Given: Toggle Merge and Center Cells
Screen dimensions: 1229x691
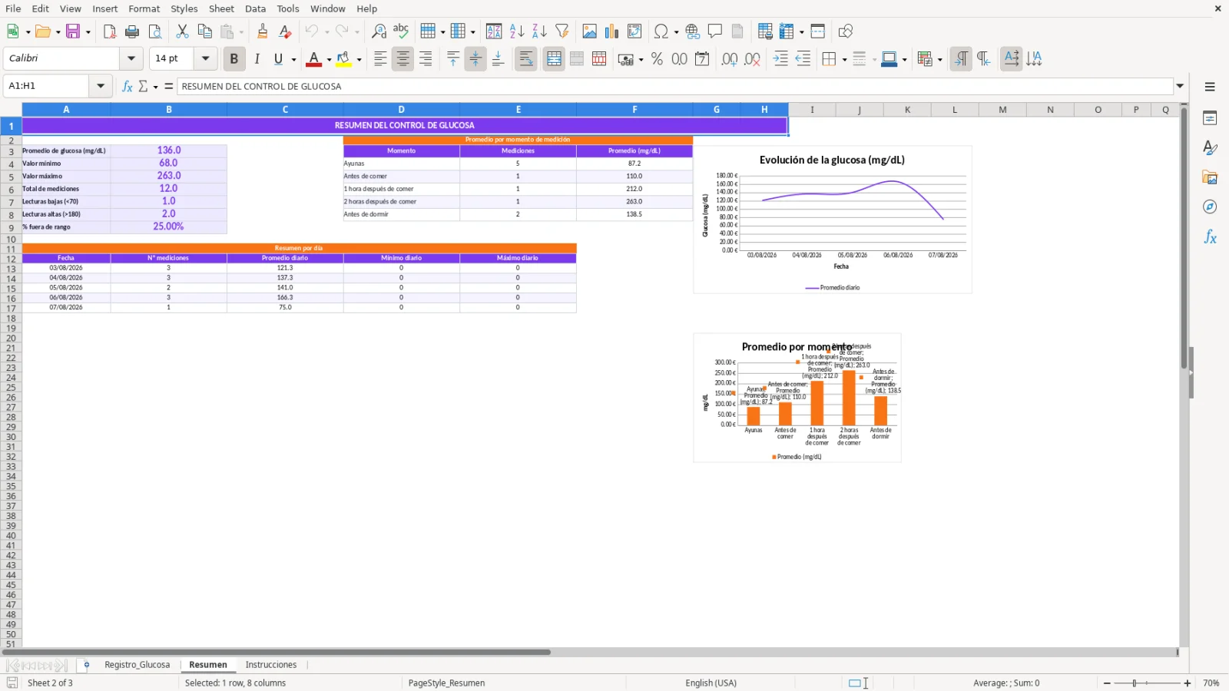Looking at the screenshot, I should coord(554,59).
